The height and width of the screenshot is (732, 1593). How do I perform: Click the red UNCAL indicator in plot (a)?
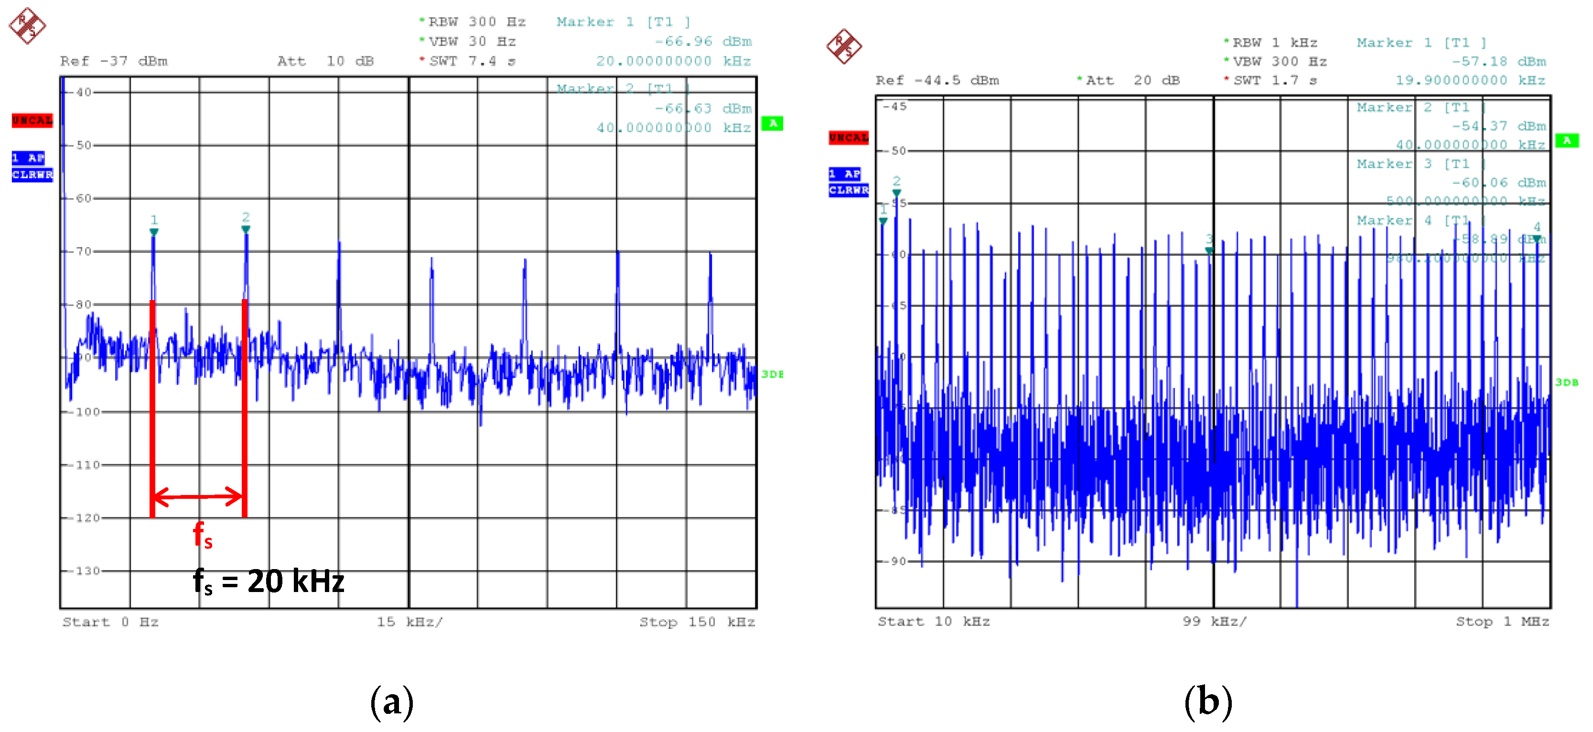[32, 120]
